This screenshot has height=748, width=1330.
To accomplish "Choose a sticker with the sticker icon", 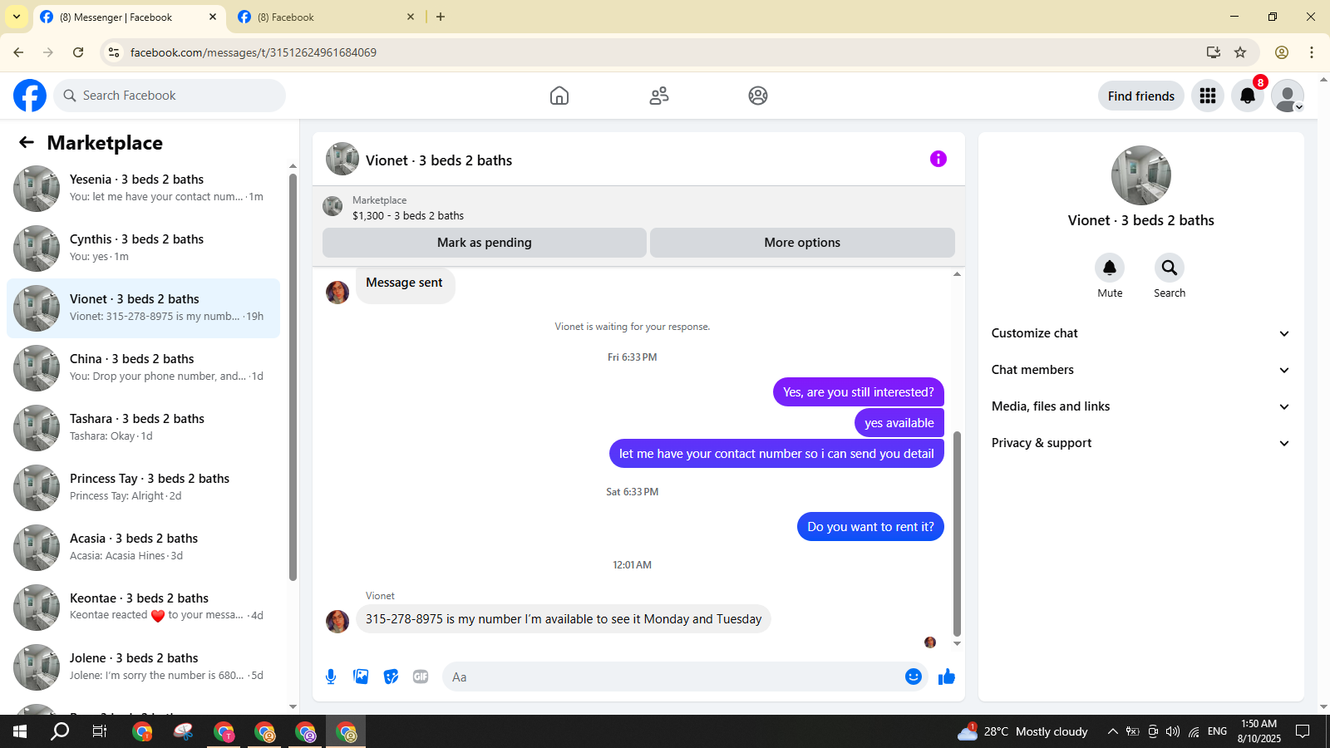I will coord(391,677).
